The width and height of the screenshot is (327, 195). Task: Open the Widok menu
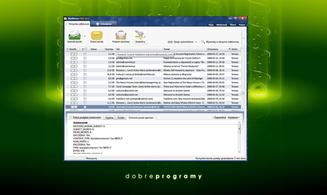(x=233, y=25)
